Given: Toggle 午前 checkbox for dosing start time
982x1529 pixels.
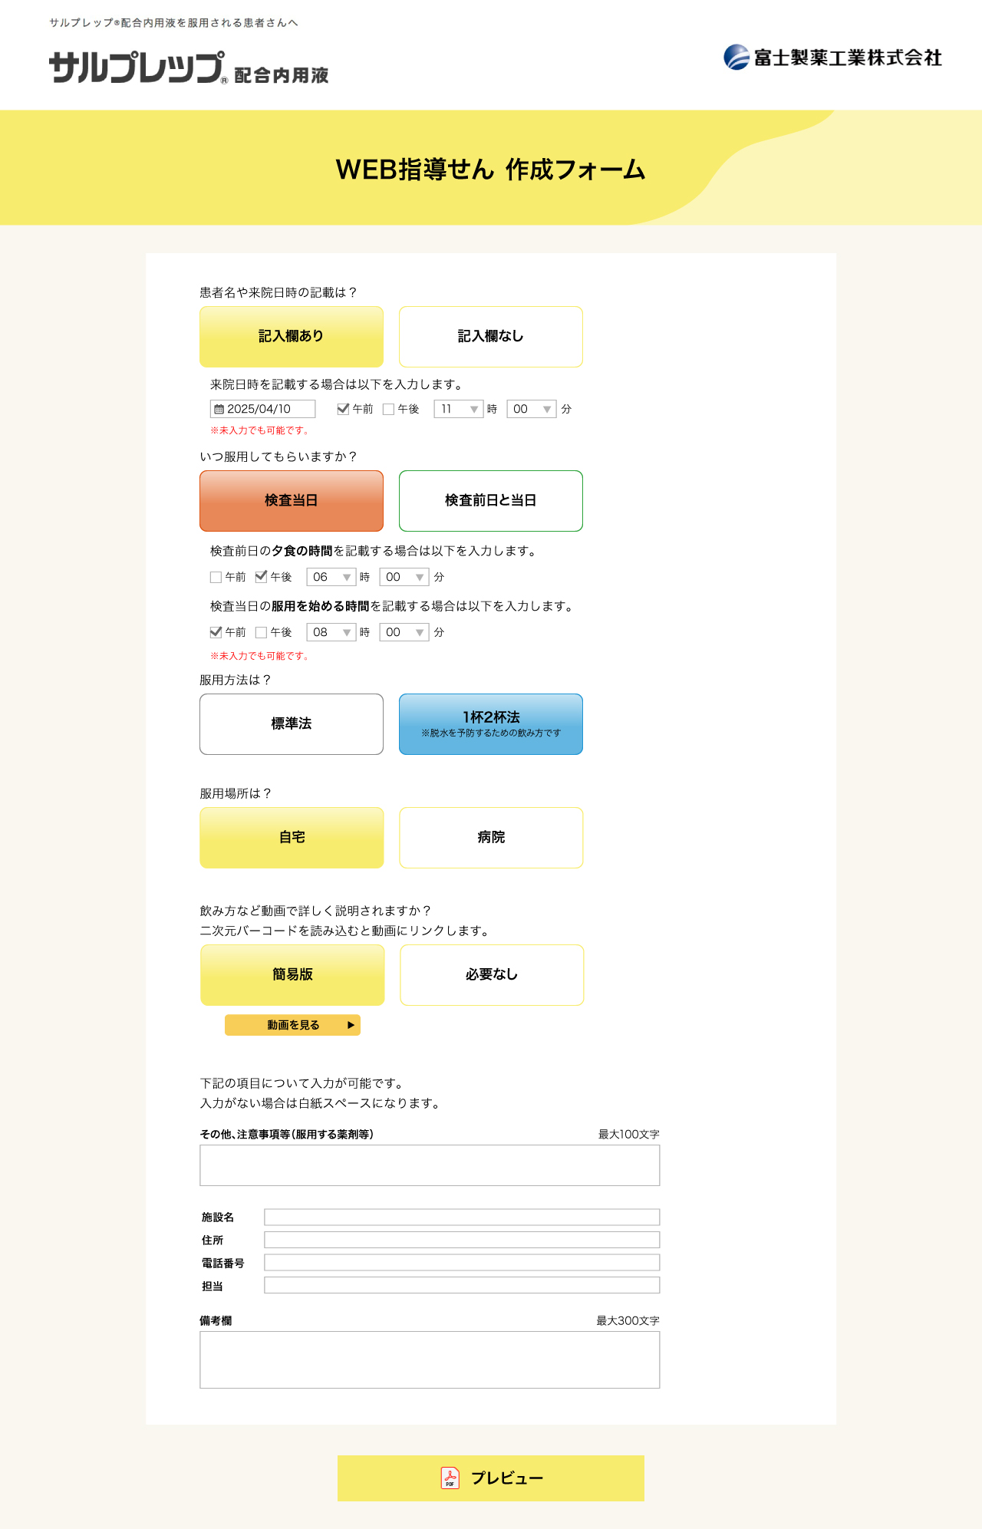Looking at the screenshot, I should click(216, 632).
